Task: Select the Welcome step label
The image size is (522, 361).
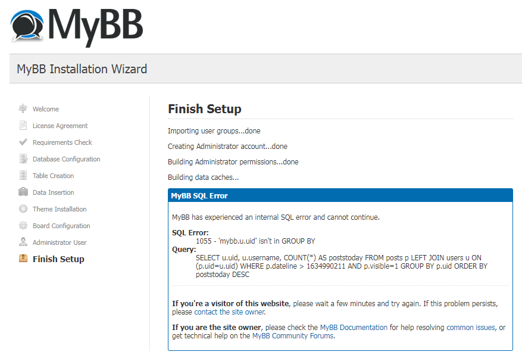Action: point(46,109)
